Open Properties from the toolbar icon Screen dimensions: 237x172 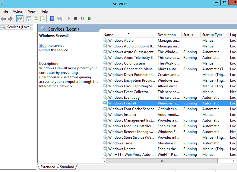point(29,19)
